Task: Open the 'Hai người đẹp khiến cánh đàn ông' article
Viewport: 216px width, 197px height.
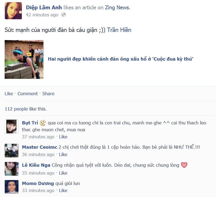Action: point(121,59)
